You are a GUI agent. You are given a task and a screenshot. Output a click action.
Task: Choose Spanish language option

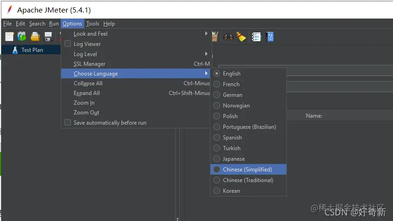[x=248, y=138]
